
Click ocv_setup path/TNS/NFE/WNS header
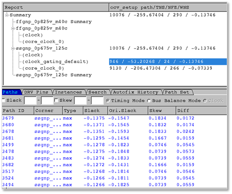click(168, 7)
